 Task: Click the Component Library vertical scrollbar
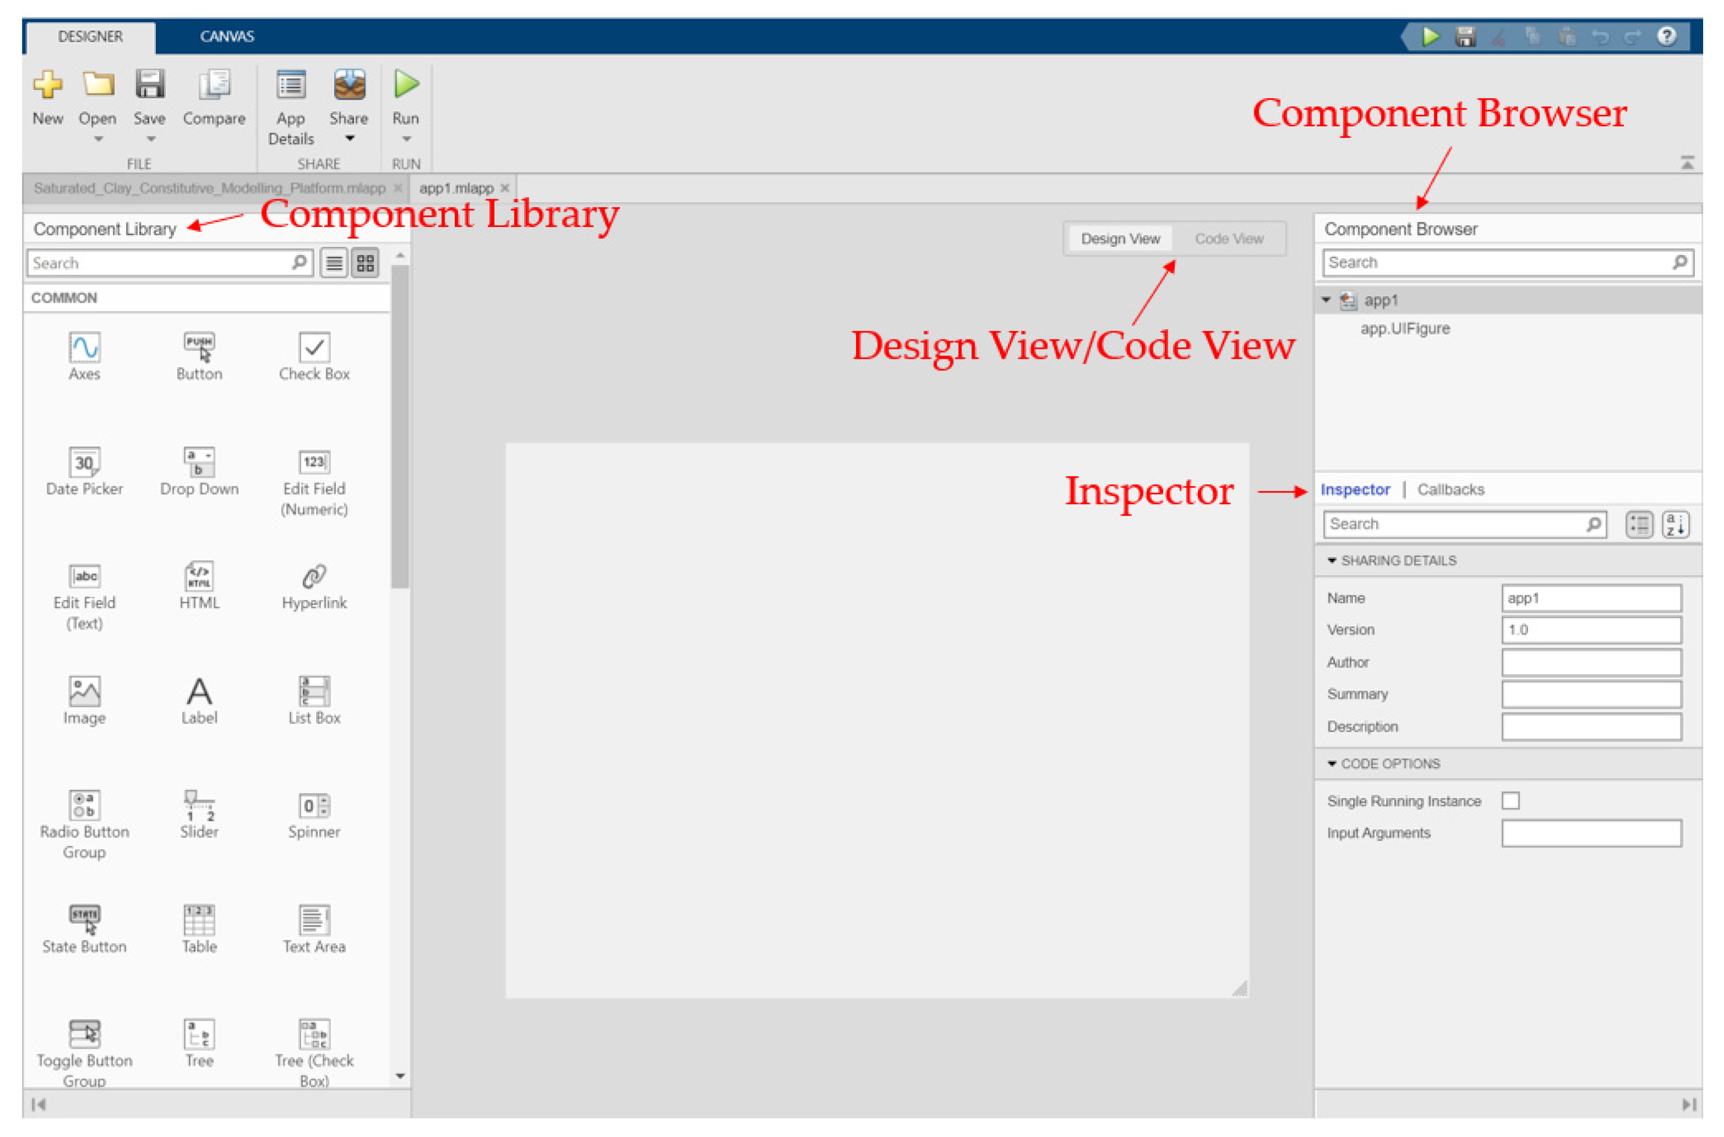point(399,428)
